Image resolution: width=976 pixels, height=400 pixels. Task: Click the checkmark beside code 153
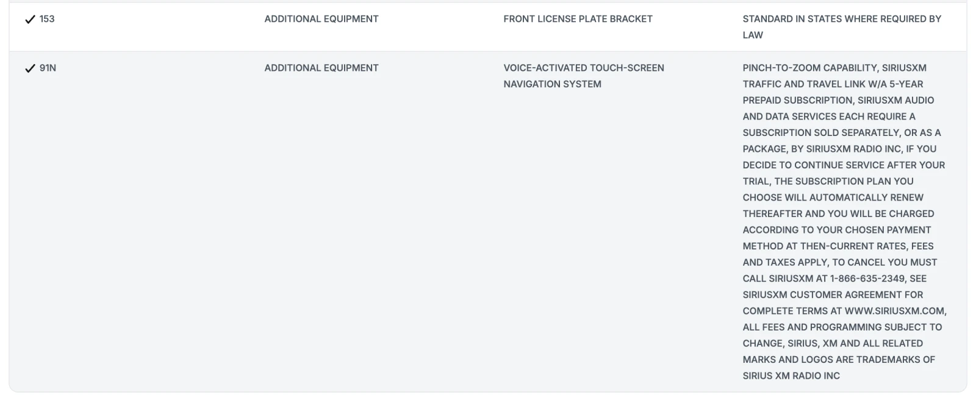pos(30,20)
